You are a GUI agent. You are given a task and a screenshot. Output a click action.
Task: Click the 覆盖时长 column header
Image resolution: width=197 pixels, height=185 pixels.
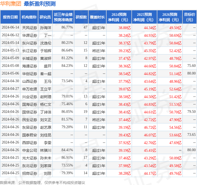click(x=97, y=17)
